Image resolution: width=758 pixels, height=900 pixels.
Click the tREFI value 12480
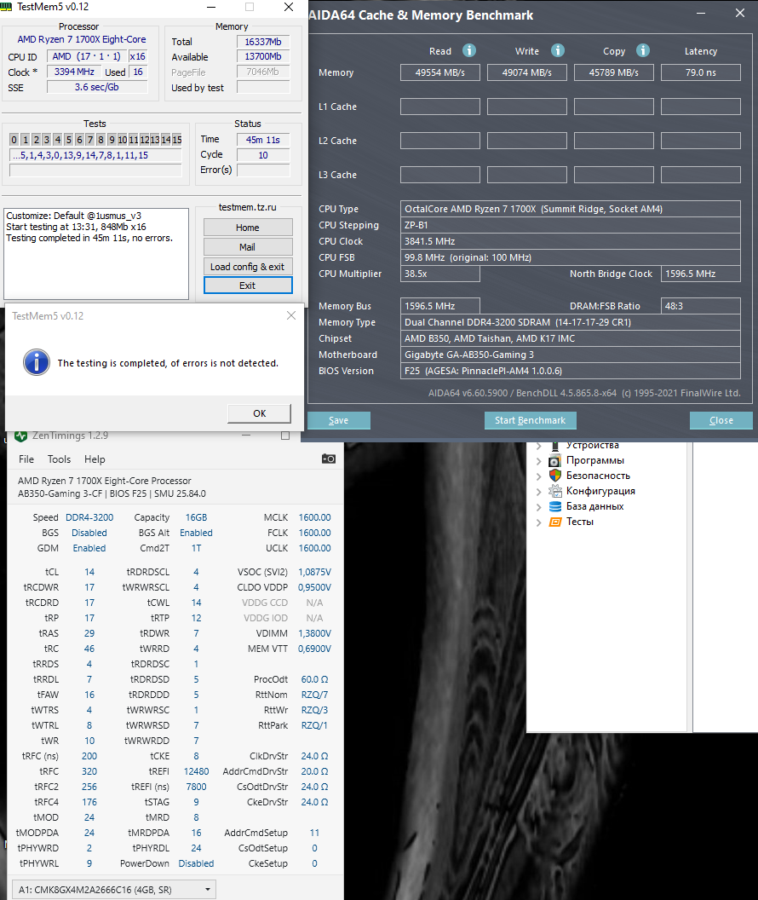tap(196, 771)
